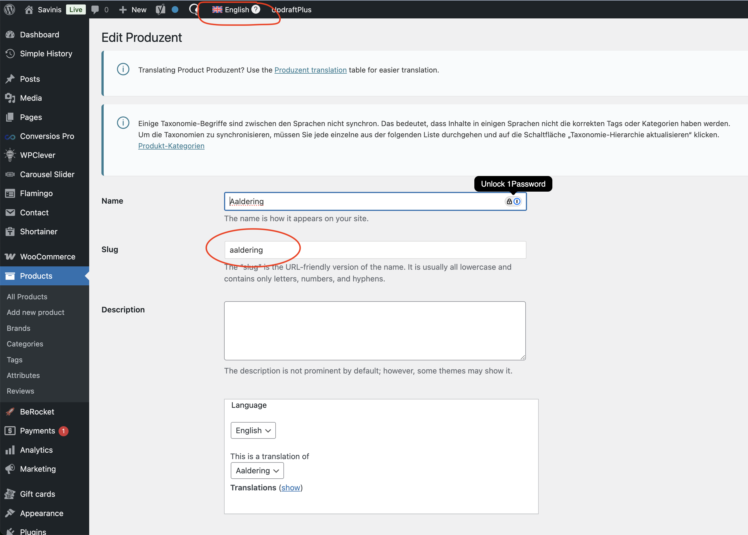Open the Produkt-Kategorien link
Screen dimensions: 748x535
point(171,146)
